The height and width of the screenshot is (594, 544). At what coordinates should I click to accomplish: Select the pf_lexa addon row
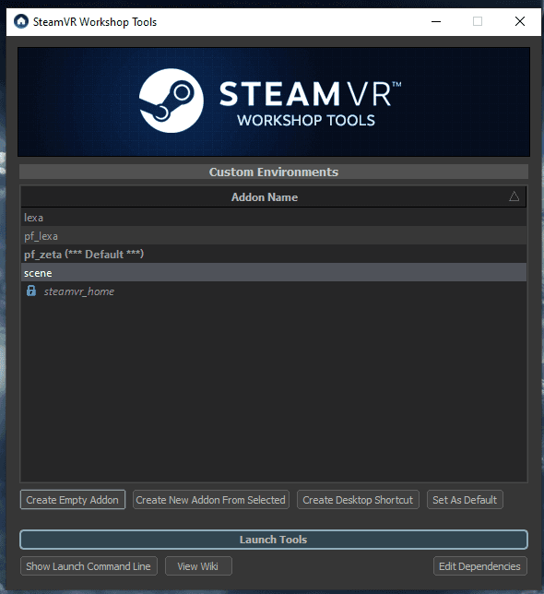[x=273, y=236]
